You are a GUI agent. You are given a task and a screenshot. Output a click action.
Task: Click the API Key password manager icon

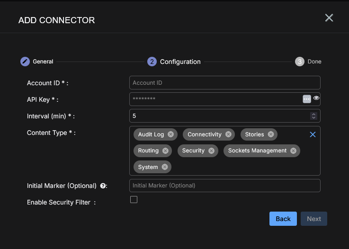pos(307,99)
